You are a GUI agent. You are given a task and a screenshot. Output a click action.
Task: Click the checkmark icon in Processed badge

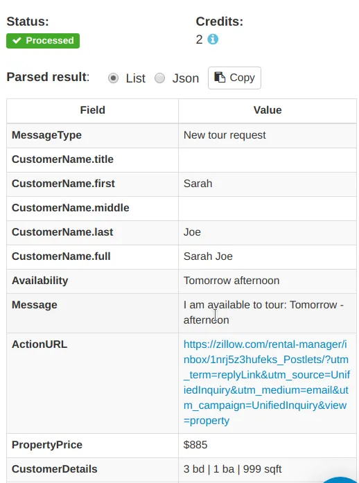tap(17, 41)
